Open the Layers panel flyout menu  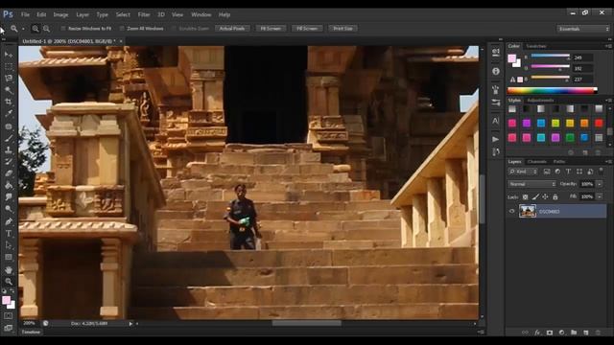608,161
